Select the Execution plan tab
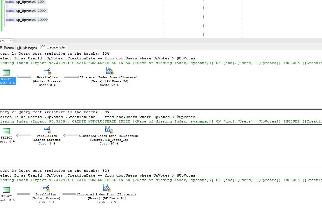 pos(54,47)
